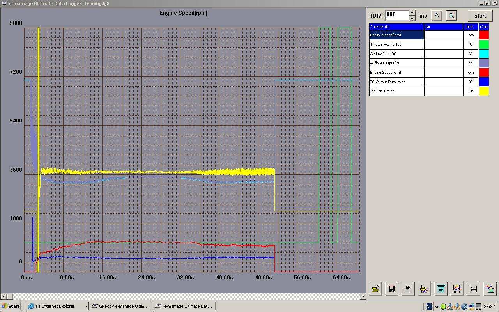Click the small magnifier zoom button

(437, 16)
